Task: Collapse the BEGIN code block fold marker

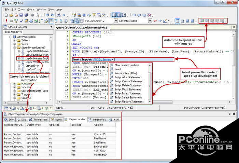Action: 70,44
